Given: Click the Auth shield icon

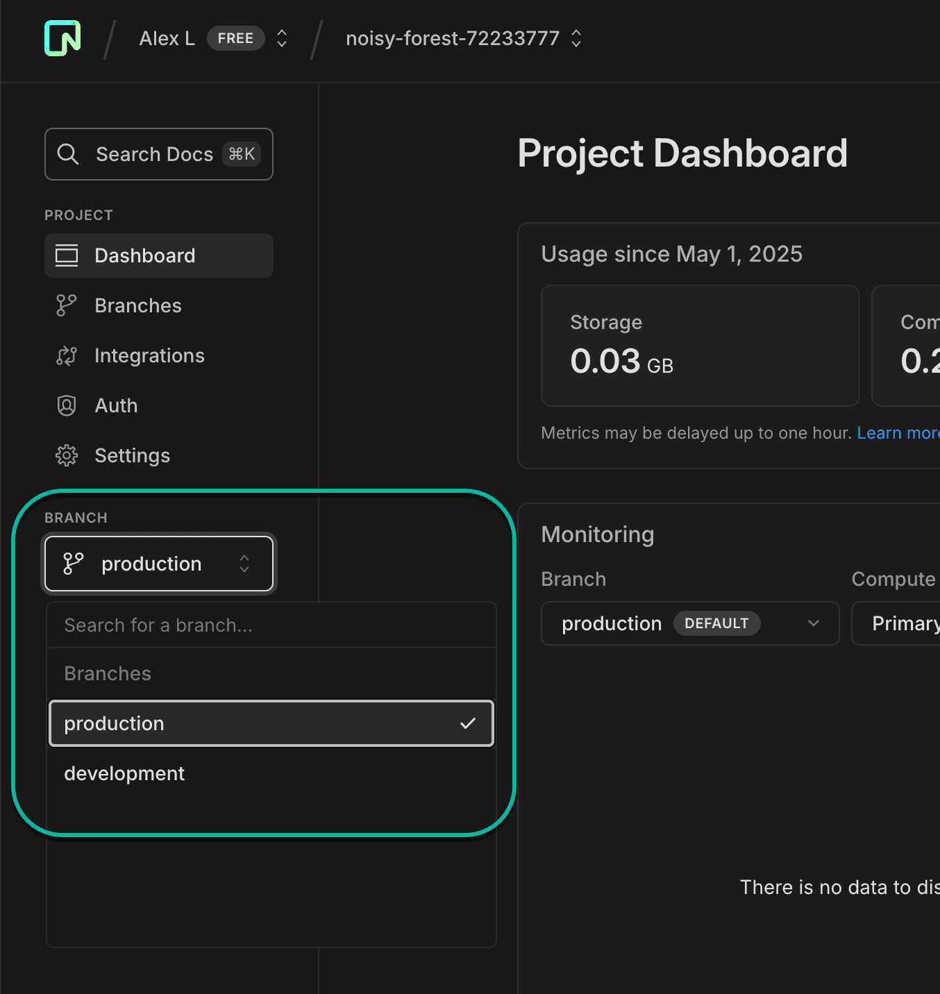Looking at the screenshot, I should pyautogui.click(x=67, y=405).
